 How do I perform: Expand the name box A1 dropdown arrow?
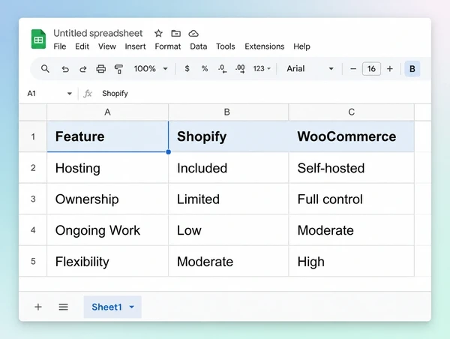(x=70, y=94)
